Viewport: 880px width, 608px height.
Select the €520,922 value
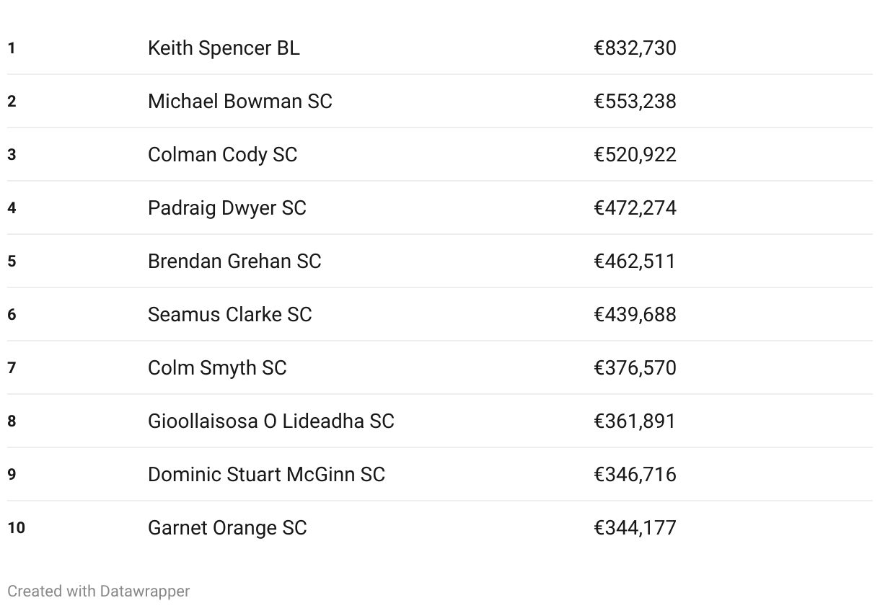click(635, 155)
